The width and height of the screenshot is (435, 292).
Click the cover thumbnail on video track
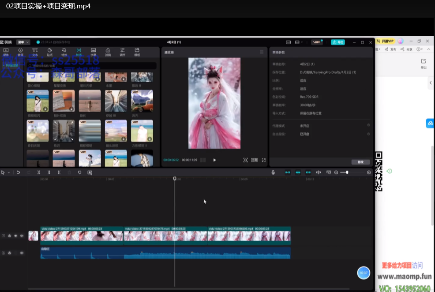(x=33, y=236)
